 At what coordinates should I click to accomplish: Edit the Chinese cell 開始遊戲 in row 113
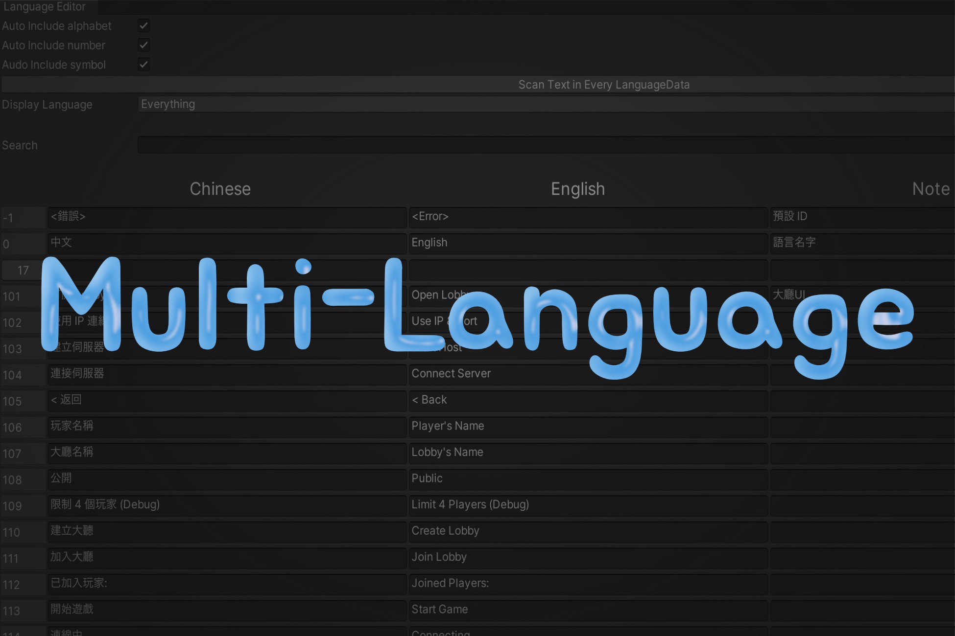pyautogui.click(x=225, y=610)
